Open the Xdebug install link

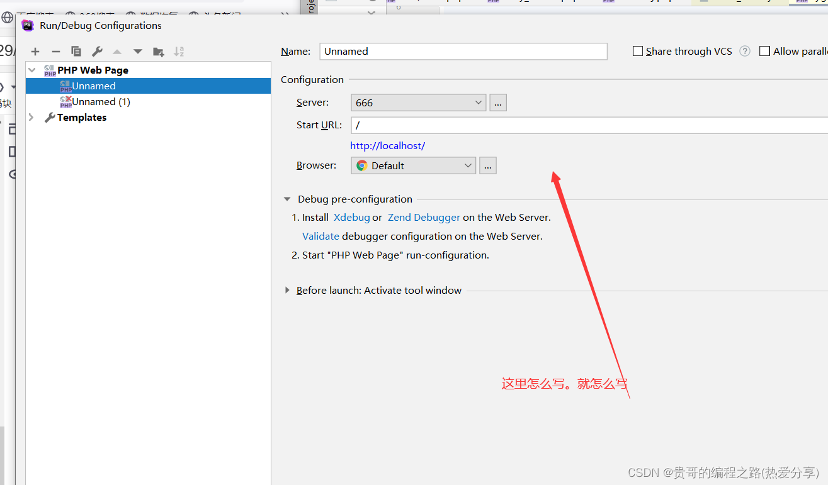click(351, 218)
